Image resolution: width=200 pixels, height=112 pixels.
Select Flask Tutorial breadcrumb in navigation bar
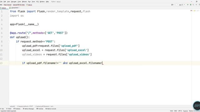coord(7,5)
